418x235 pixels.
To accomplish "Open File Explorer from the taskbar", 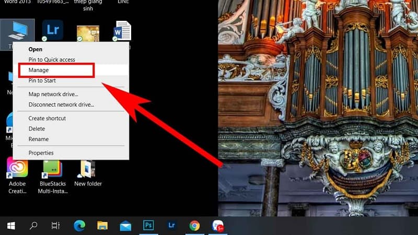I will [x=102, y=226].
